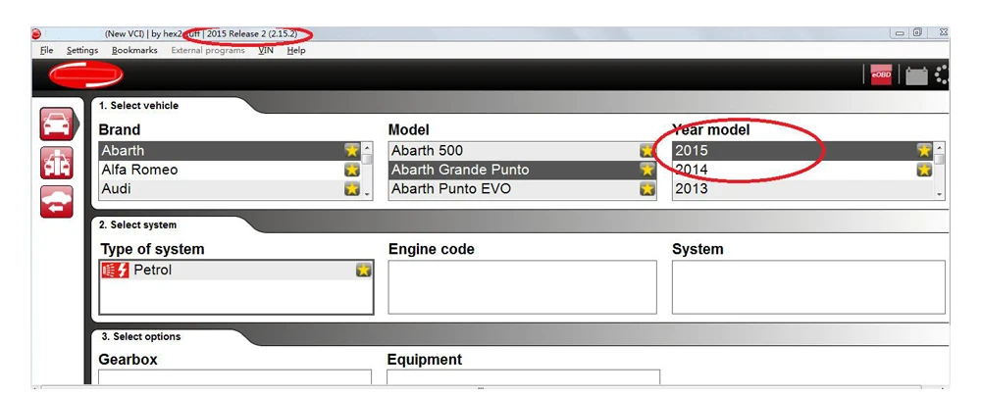This screenshot has height=396, width=981.
Task: Toggle the bookmark star for Abarth Punto EVO
Action: [646, 188]
